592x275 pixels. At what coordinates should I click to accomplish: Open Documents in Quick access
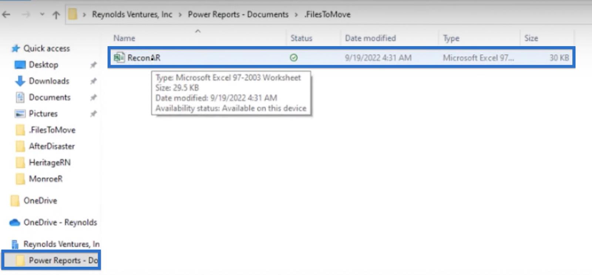tap(50, 97)
